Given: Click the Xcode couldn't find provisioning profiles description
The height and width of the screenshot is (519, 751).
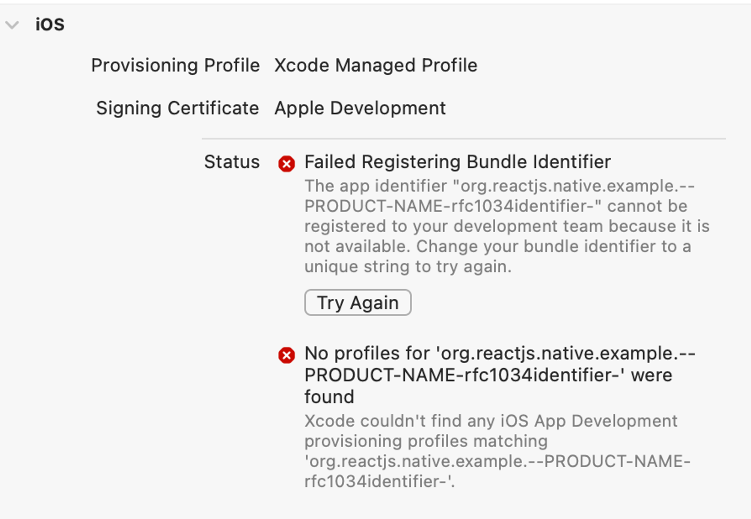Looking at the screenshot, I should (490, 421).
